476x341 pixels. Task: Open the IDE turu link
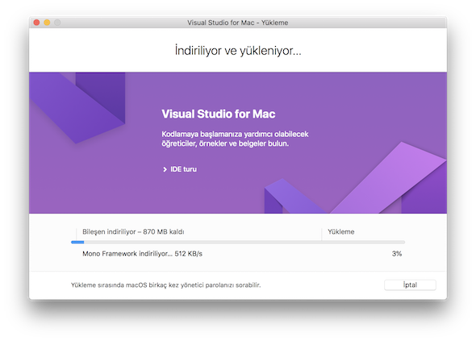[x=183, y=169]
